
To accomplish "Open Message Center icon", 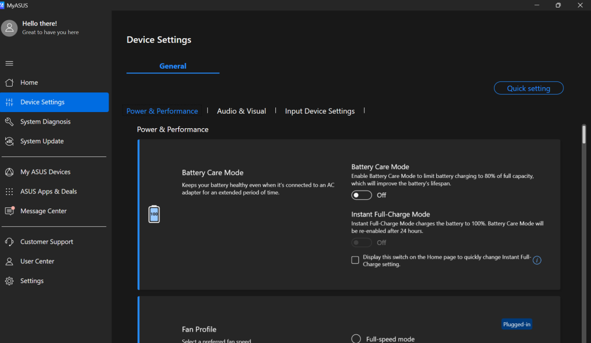I will tap(9, 211).
